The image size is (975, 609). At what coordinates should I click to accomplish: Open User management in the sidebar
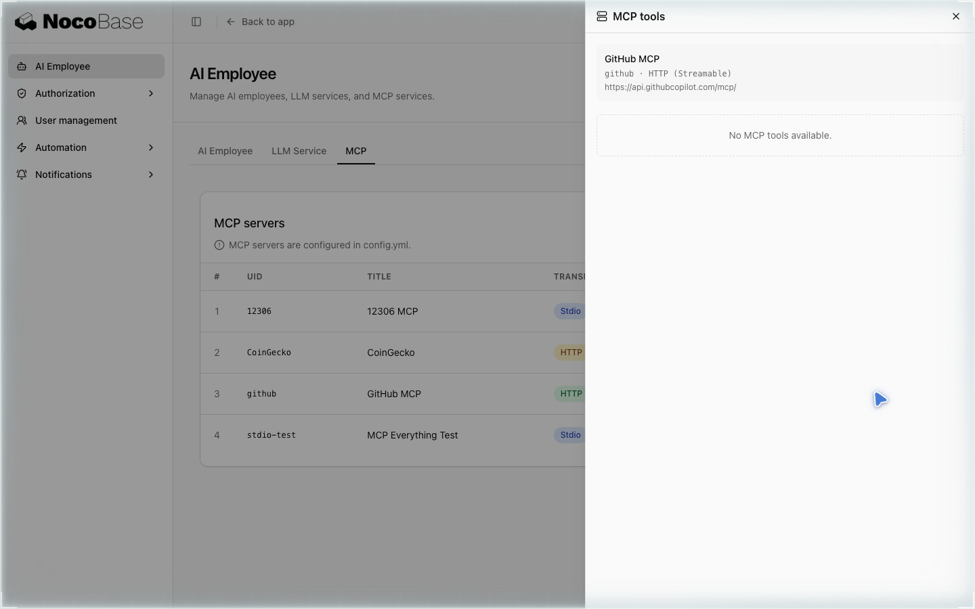click(x=86, y=120)
